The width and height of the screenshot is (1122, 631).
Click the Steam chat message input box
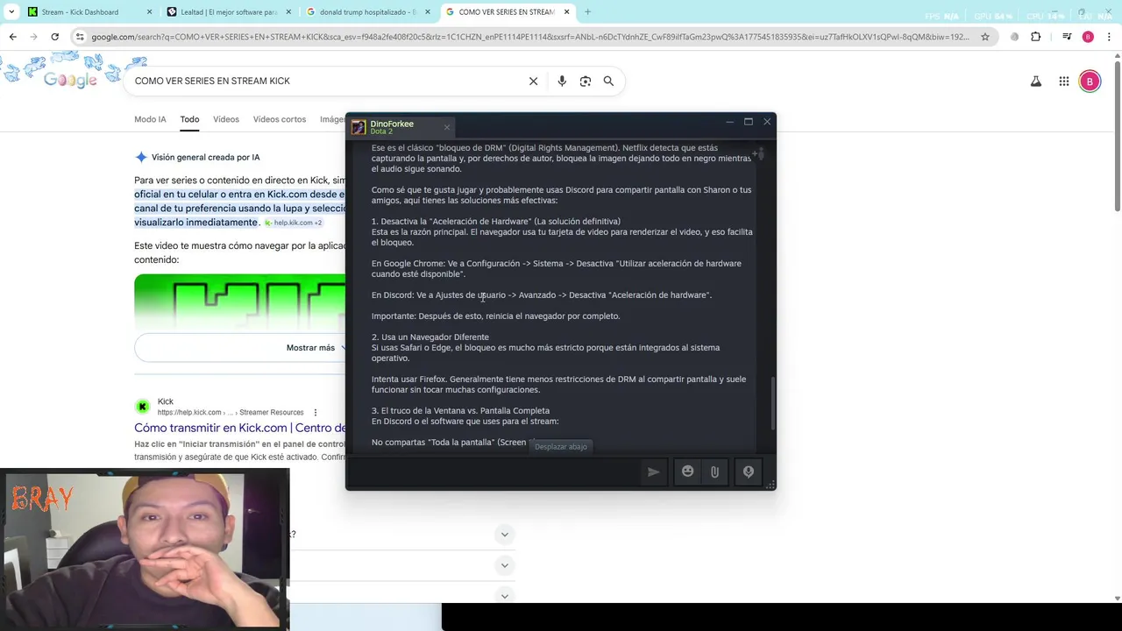click(x=495, y=471)
